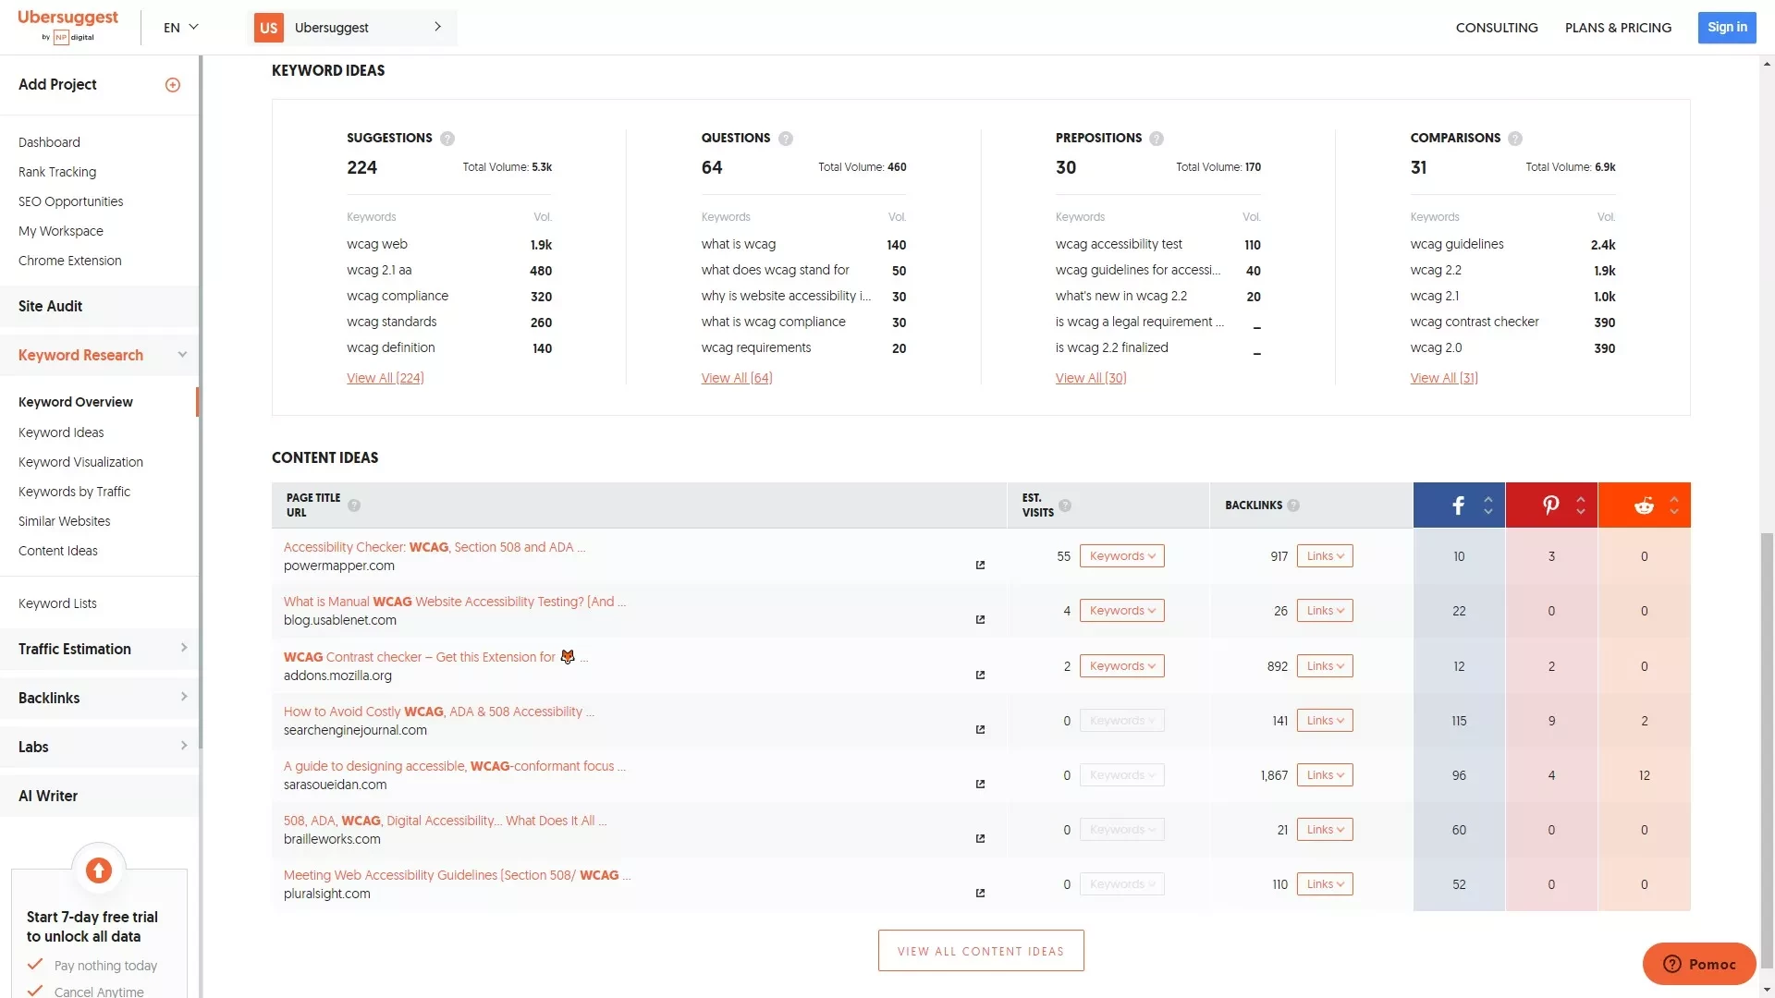
Task: Click the US country badge
Action: coord(269,28)
